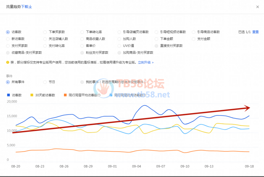Click the 09-04 date on chart axis
The width and height of the screenshot is (264, 177).
[136, 166]
